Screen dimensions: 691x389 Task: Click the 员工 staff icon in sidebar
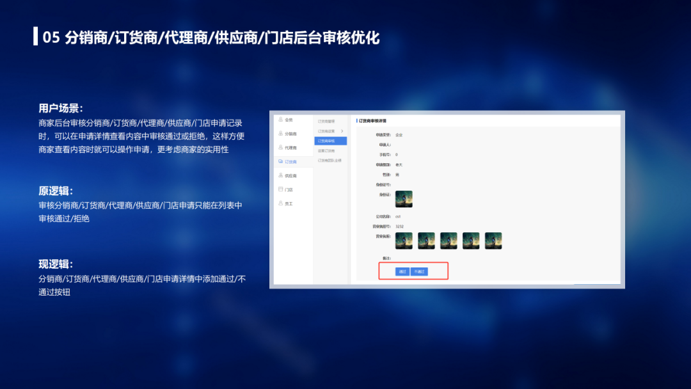point(280,203)
